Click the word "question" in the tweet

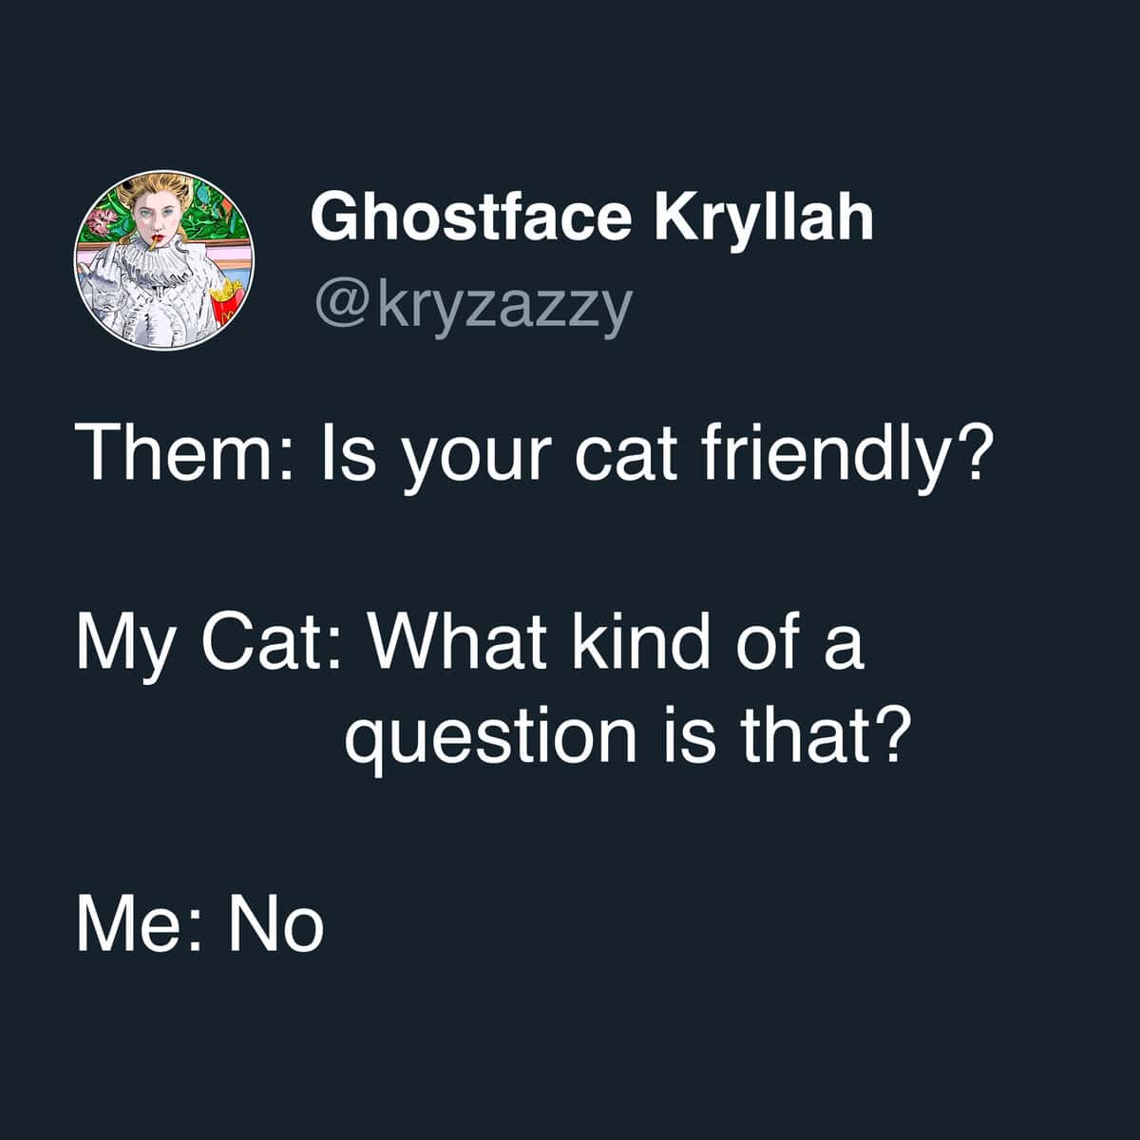(x=490, y=736)
